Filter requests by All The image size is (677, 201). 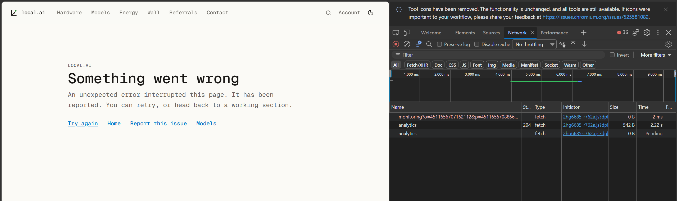(396, 65)
